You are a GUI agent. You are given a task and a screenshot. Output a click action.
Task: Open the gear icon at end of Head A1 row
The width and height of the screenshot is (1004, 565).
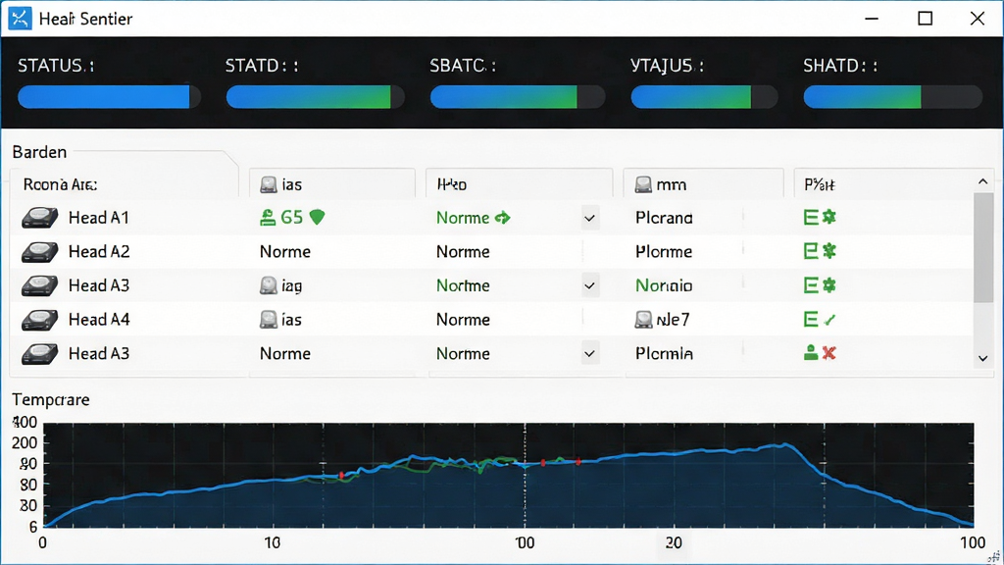829,217
